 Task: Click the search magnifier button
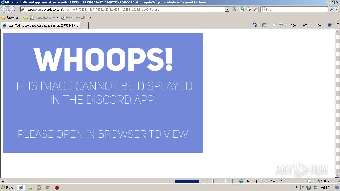point(332,10)
